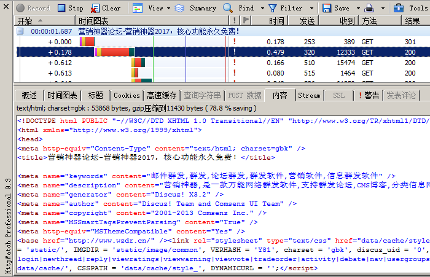
Task: Open the 警告 warnings tab
Action: (369, 95)
